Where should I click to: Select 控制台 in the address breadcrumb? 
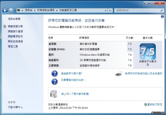tap(29, 10)
